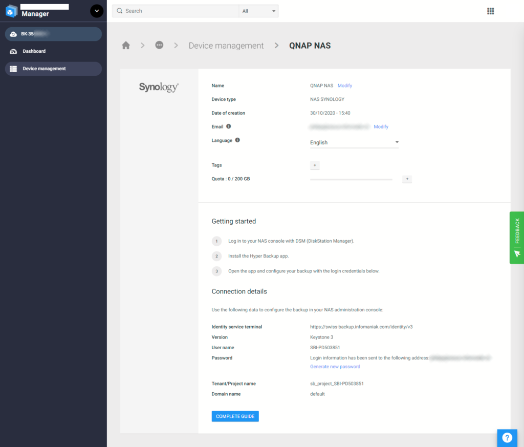Click step 1 number circle
This screenshot has width=524, height=447.
point(216,241)
